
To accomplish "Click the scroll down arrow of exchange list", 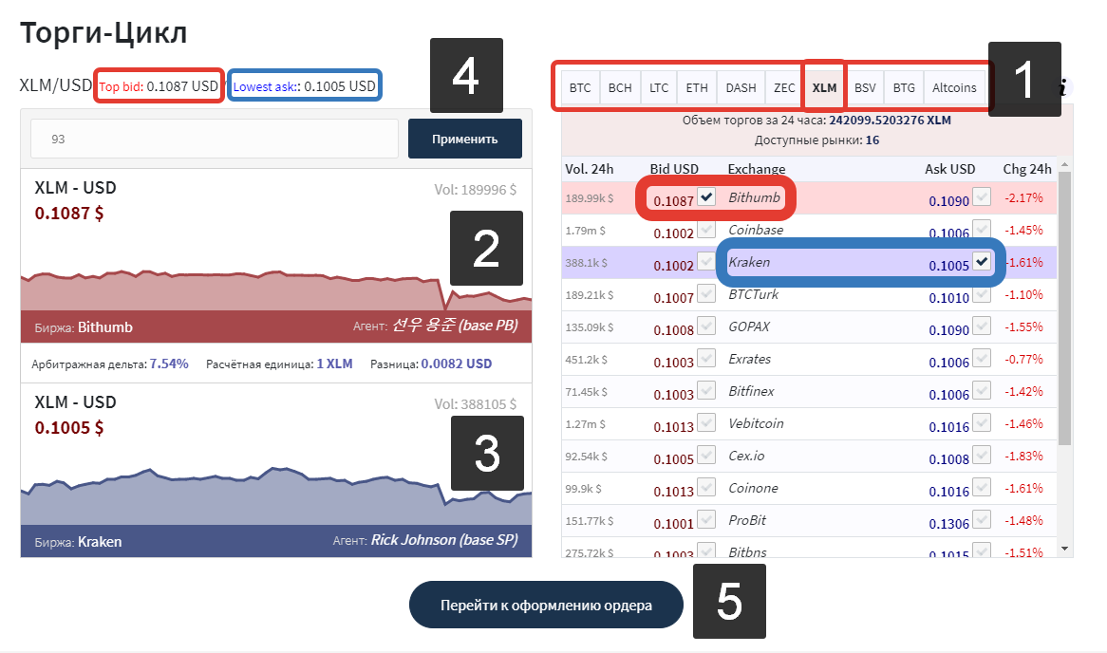I will click(1064, 549).
